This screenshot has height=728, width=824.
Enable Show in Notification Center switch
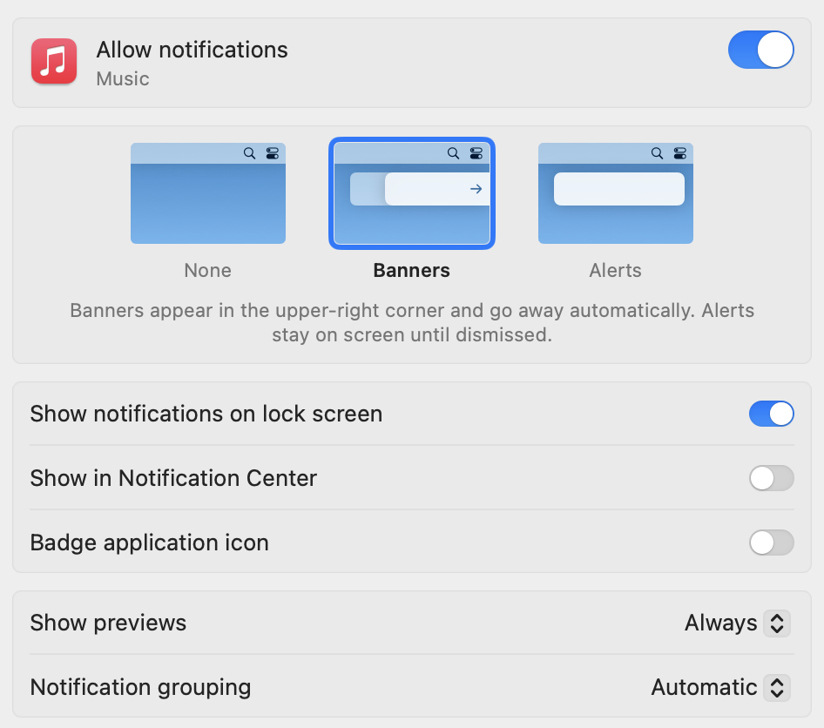pos(772,478)
